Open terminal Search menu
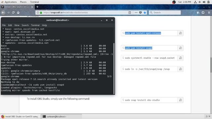Image resolution: width=212 pixels, height=119 pixels. (25, 25)
